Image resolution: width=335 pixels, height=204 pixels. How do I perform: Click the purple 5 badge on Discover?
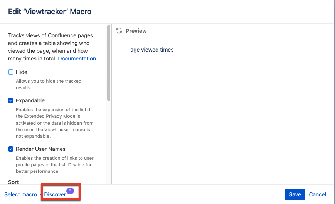(70, 191)
